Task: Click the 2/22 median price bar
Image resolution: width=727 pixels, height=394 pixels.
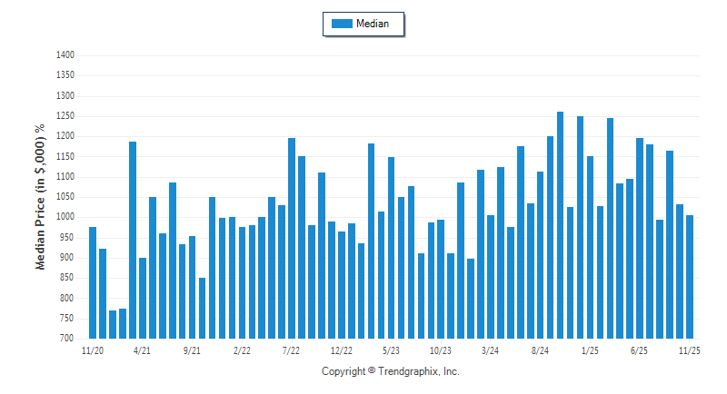Action: point(242,282)
